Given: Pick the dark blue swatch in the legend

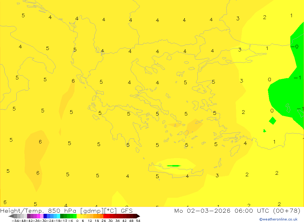Looking at the screenshot, I should [45, 216].
